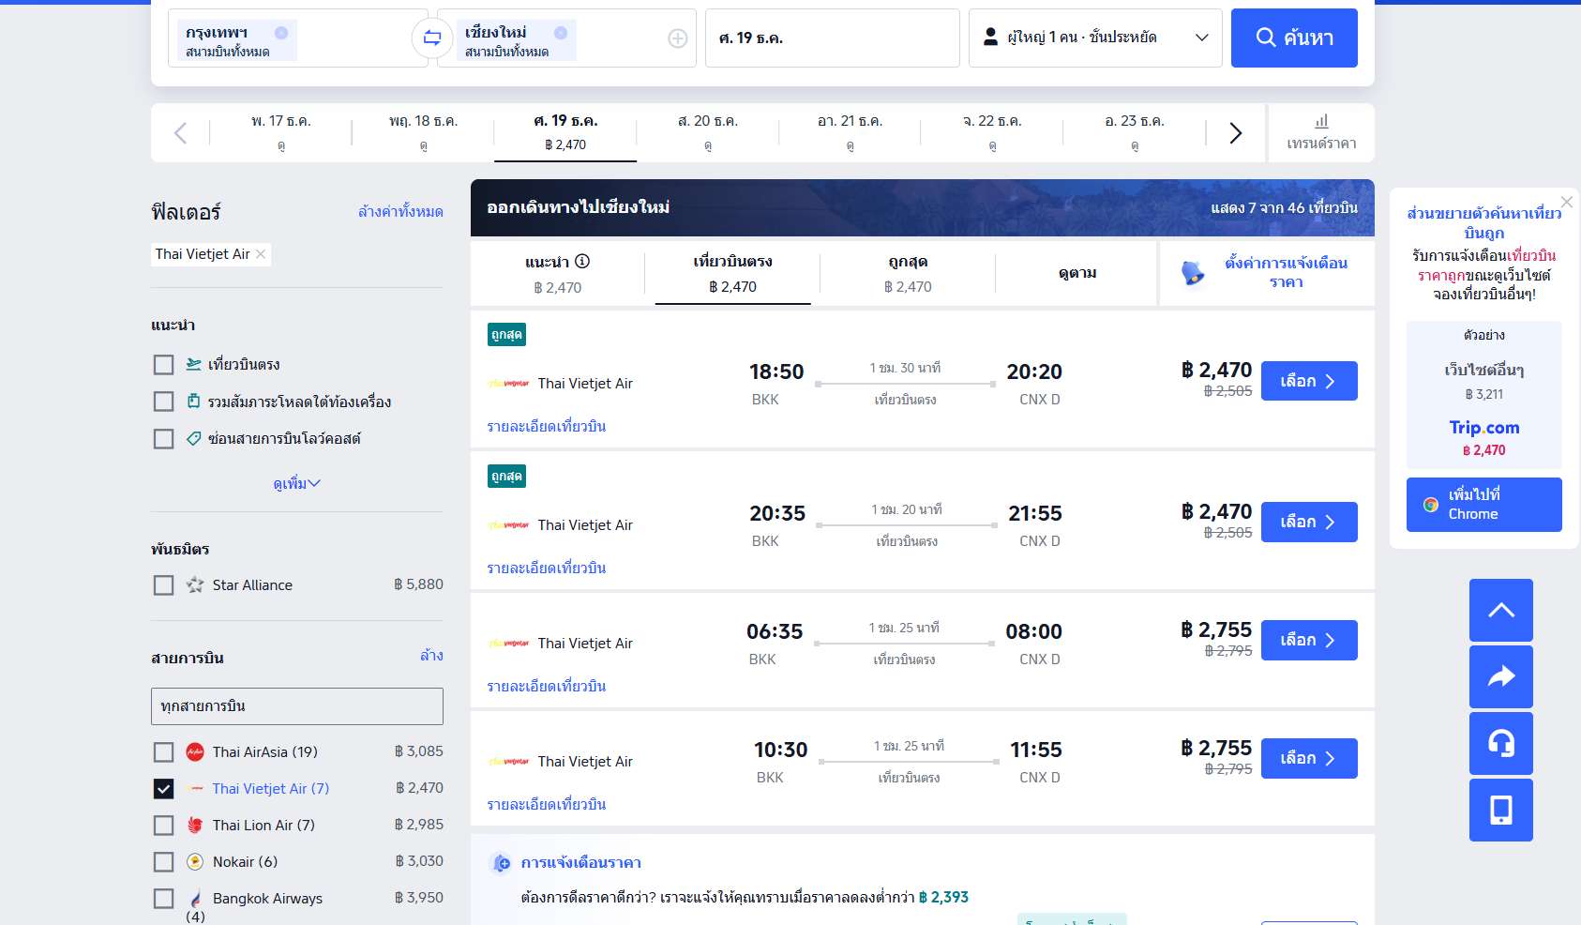Uncheck the Thai Vietjet Air airline checkbox
1581x925 pixels.
164,789
